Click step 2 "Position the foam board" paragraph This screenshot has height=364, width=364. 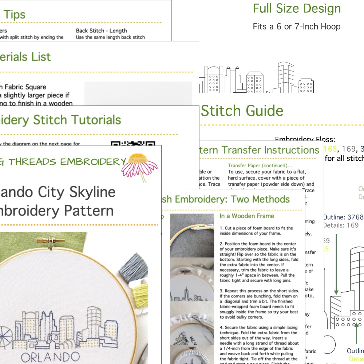pyautogui.click(x=259, y=262)
